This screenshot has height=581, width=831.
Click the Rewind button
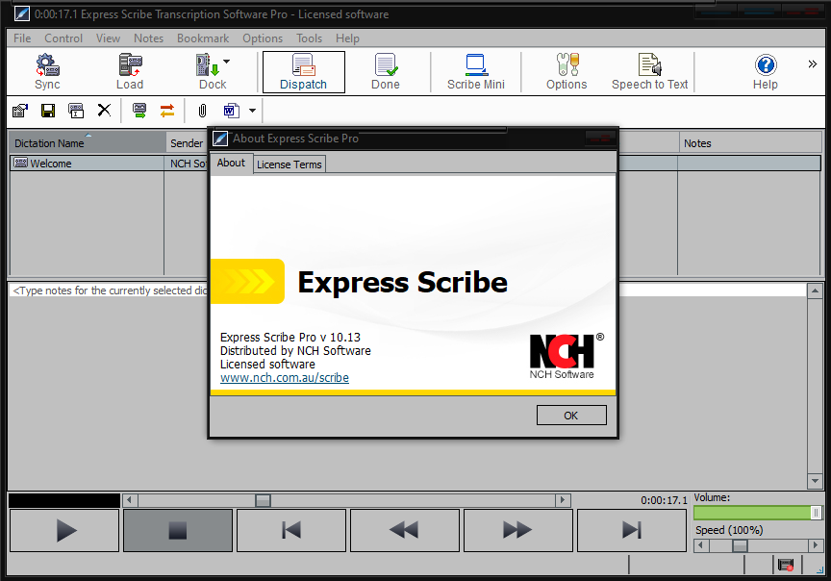(405, 531)
